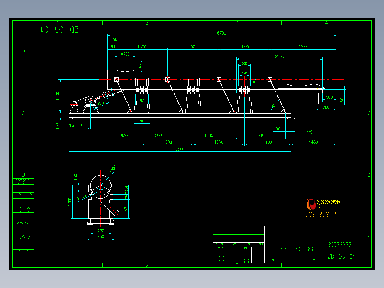Select the 570 vertical dimension
Image resolution: width=384 pixels, height=288 pixels.
(x=126, y=209)
